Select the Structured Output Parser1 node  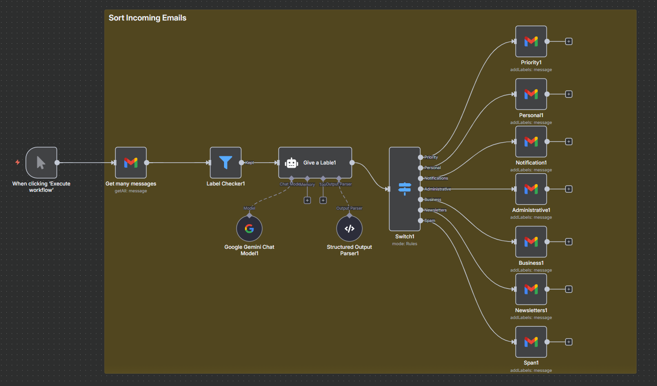349,229
